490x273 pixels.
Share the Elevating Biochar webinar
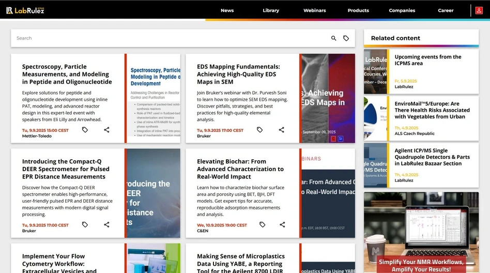[x=283, y=224]
